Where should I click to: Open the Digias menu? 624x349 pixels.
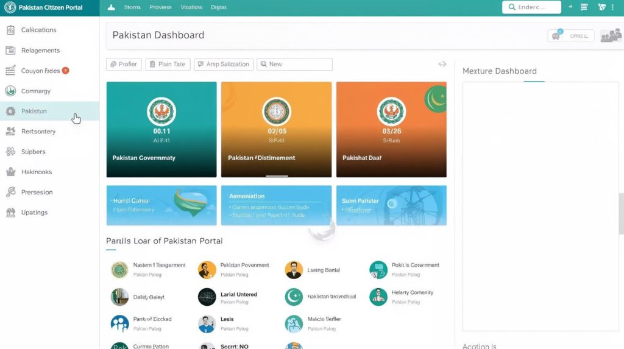tap(219, 7)
